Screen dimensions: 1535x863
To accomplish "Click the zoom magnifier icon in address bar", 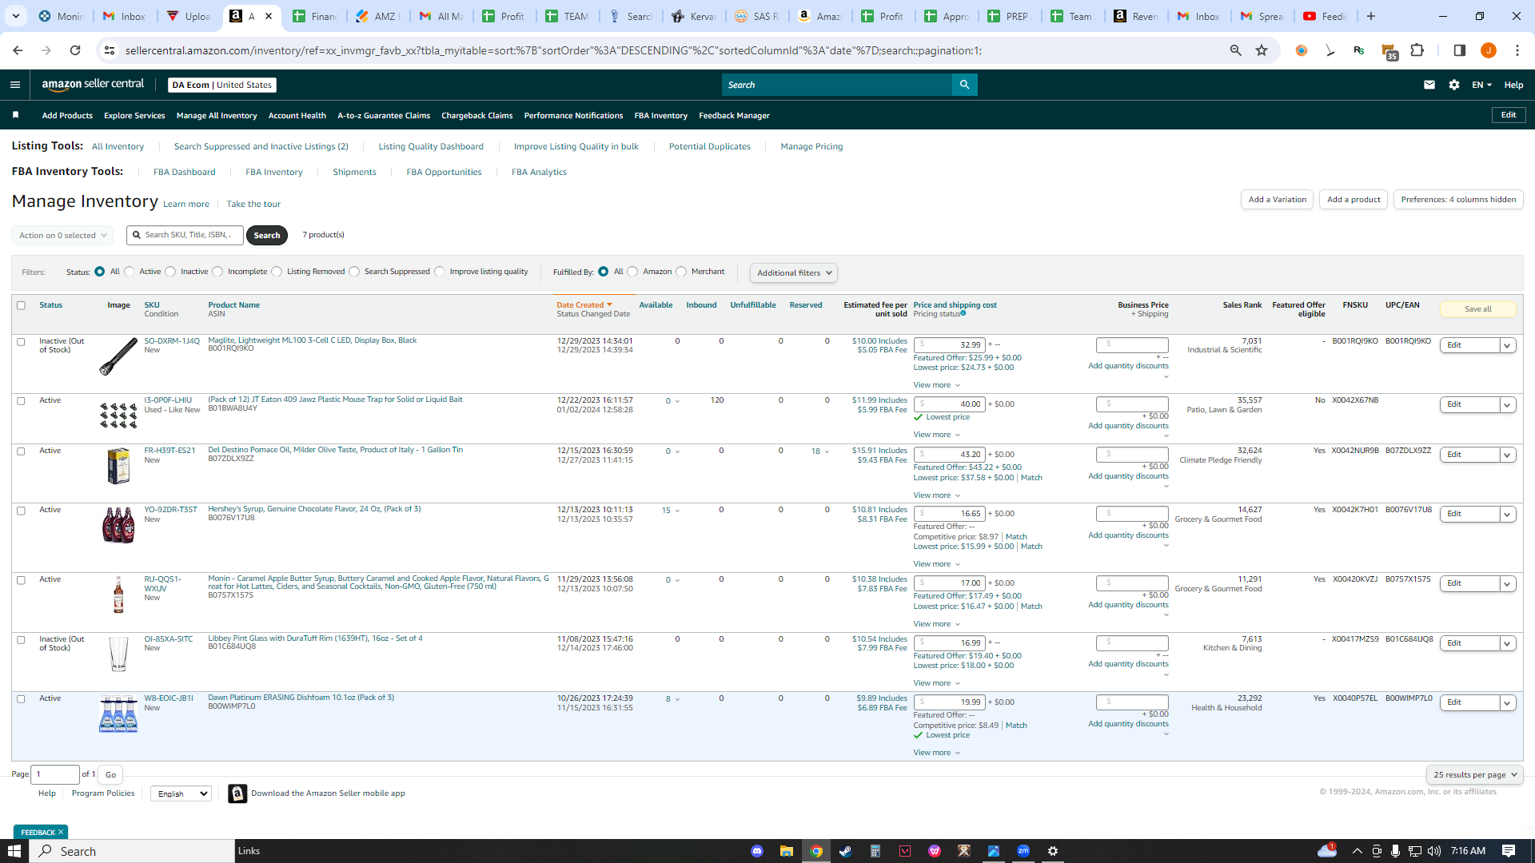I will (1236, 50).
